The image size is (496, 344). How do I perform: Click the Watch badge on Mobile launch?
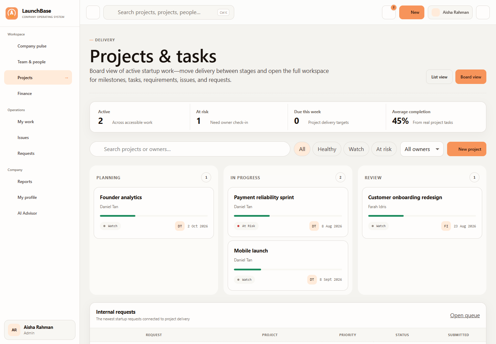point(245,280)
